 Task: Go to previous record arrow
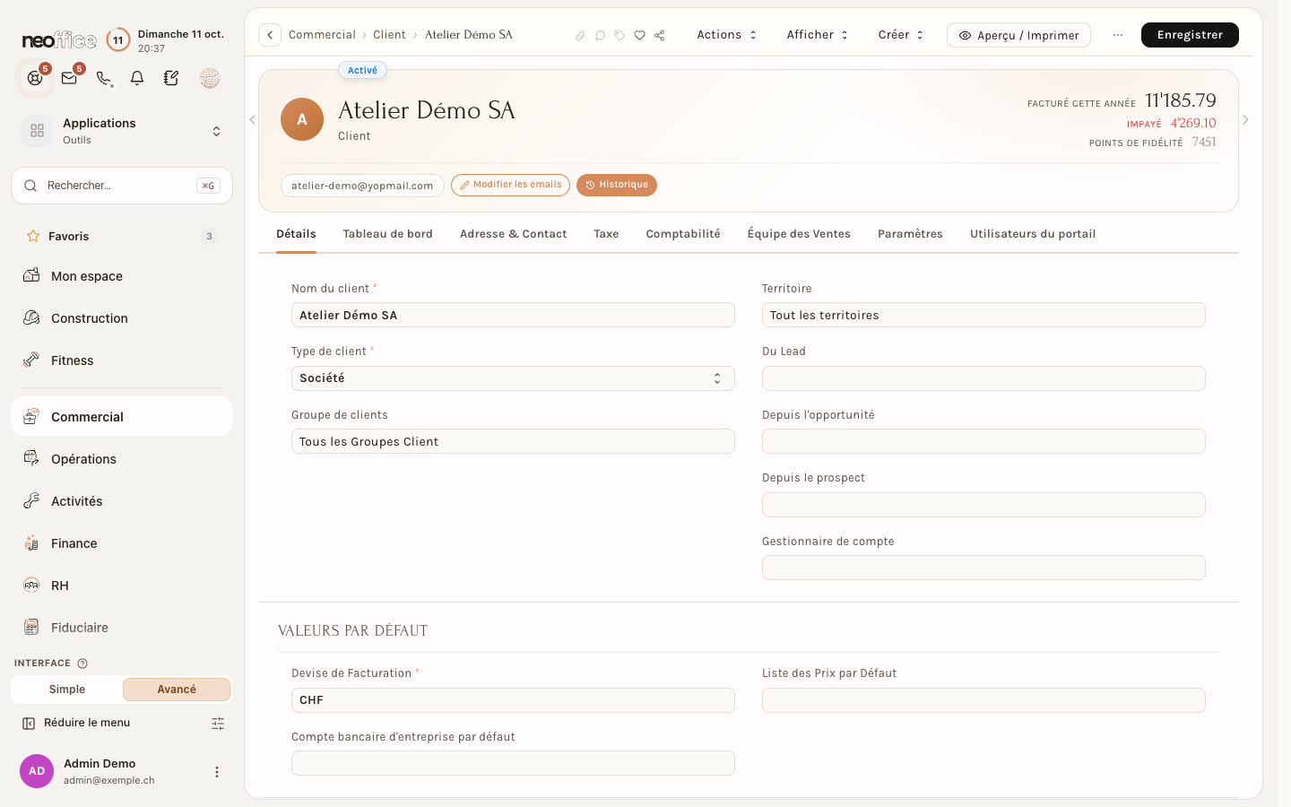click(253, 120)
